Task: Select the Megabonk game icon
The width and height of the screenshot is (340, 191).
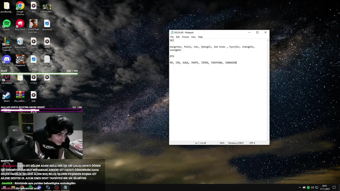Action: (20, 61)
